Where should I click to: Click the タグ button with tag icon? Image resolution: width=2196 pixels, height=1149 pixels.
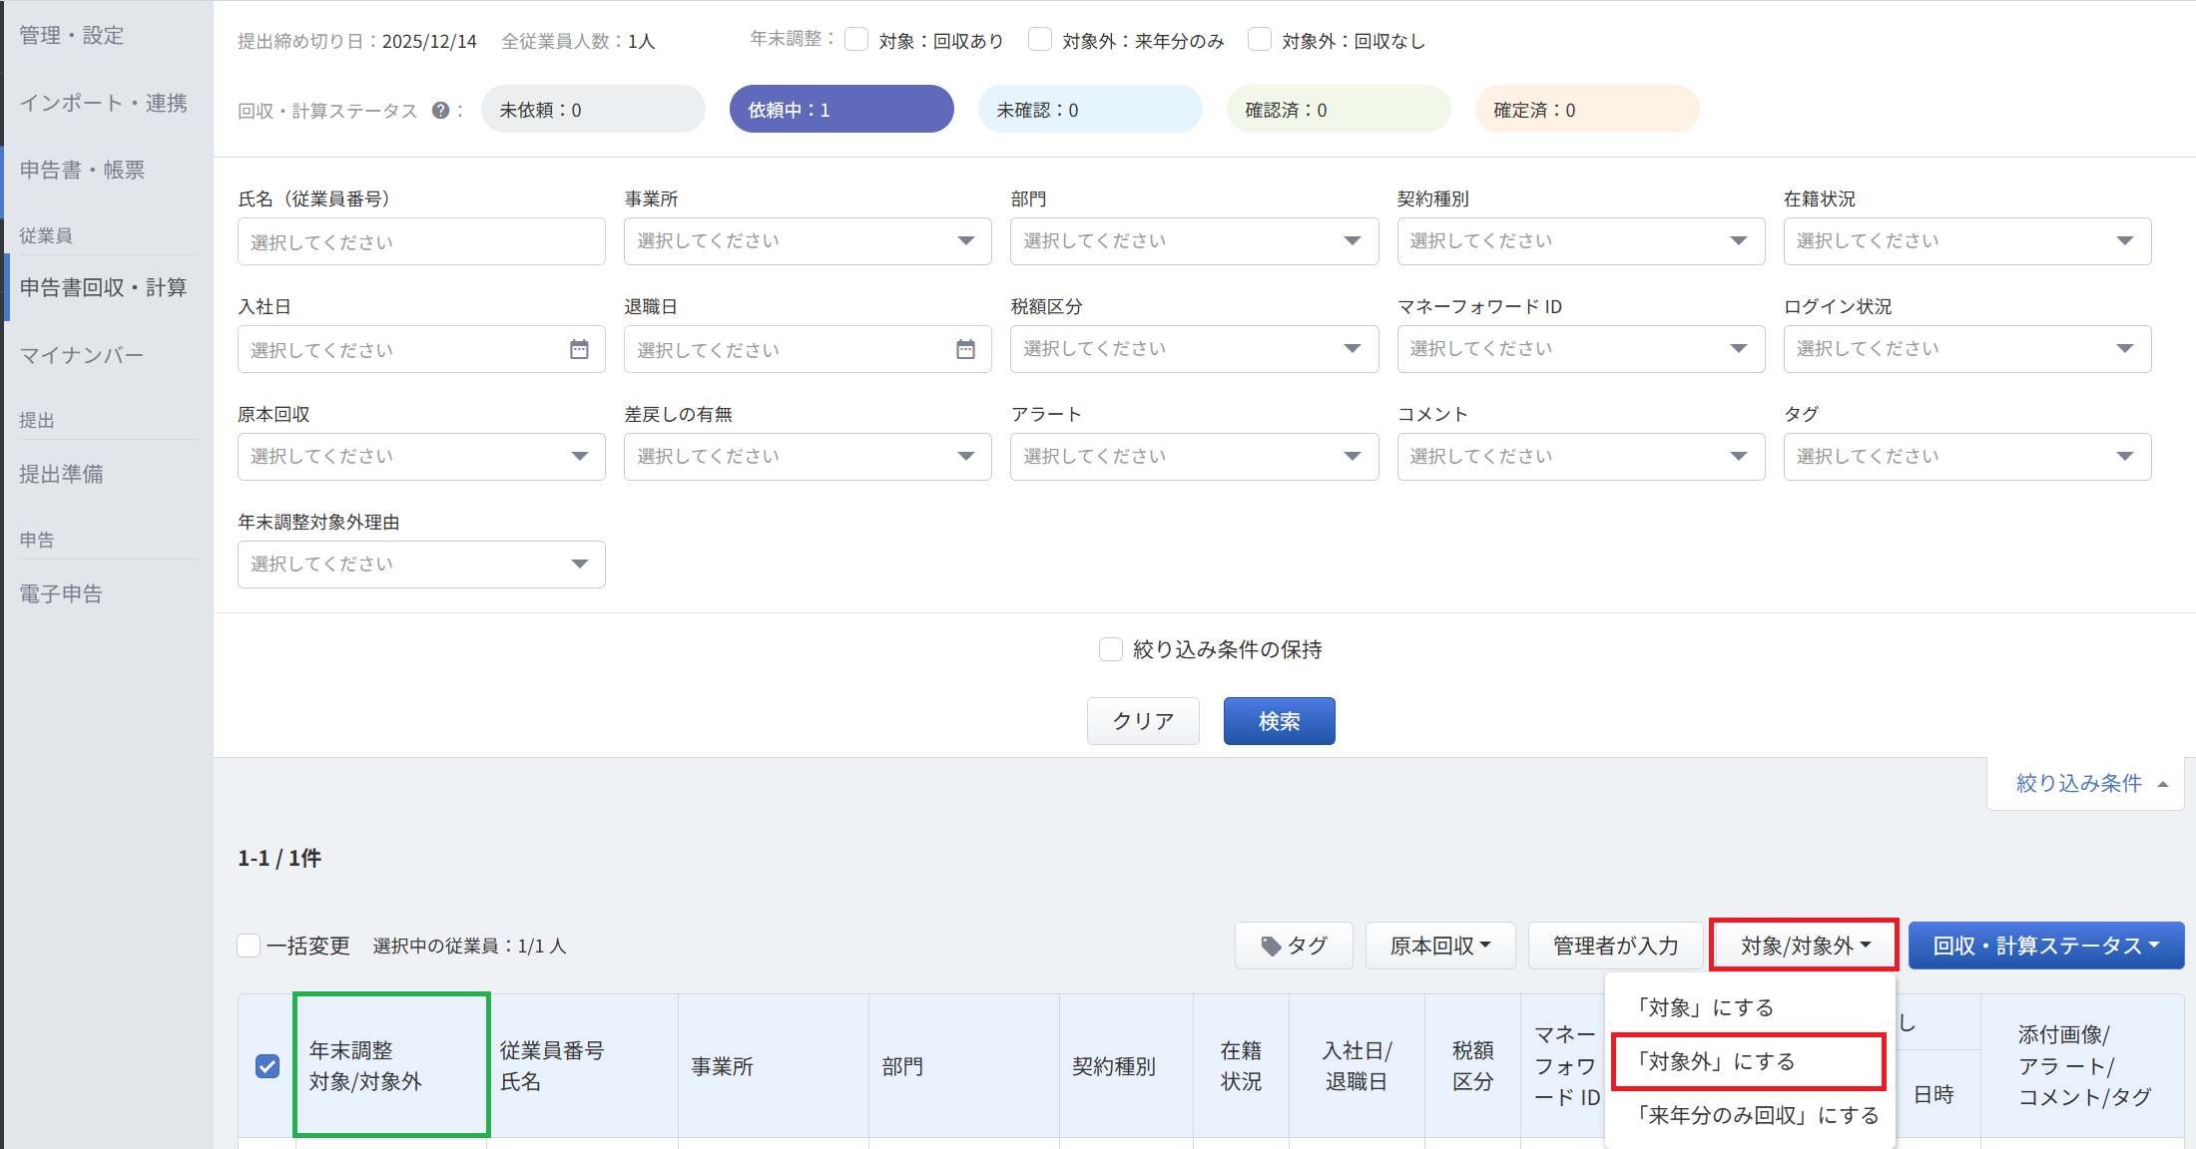click(x=1294, y=946)
